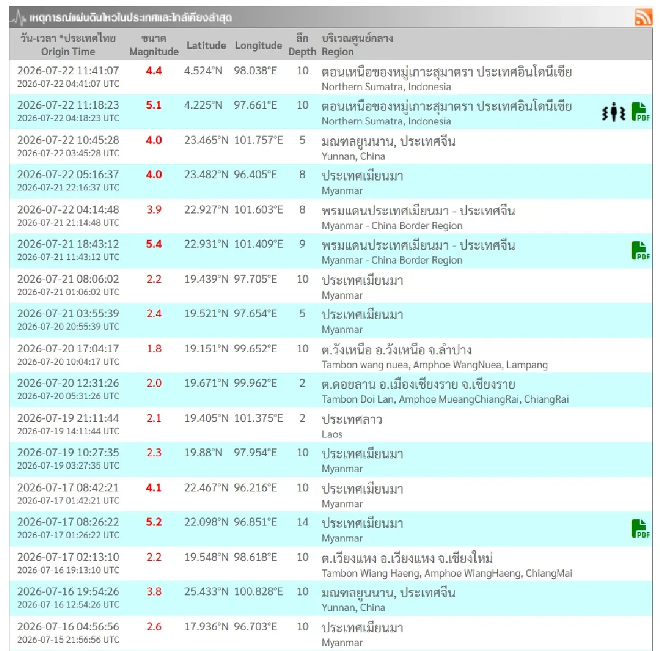Click 'Myanmar - China Border Region' in 3.9 row
Screen dimensions: 660x651
click(x=392, y=226)
